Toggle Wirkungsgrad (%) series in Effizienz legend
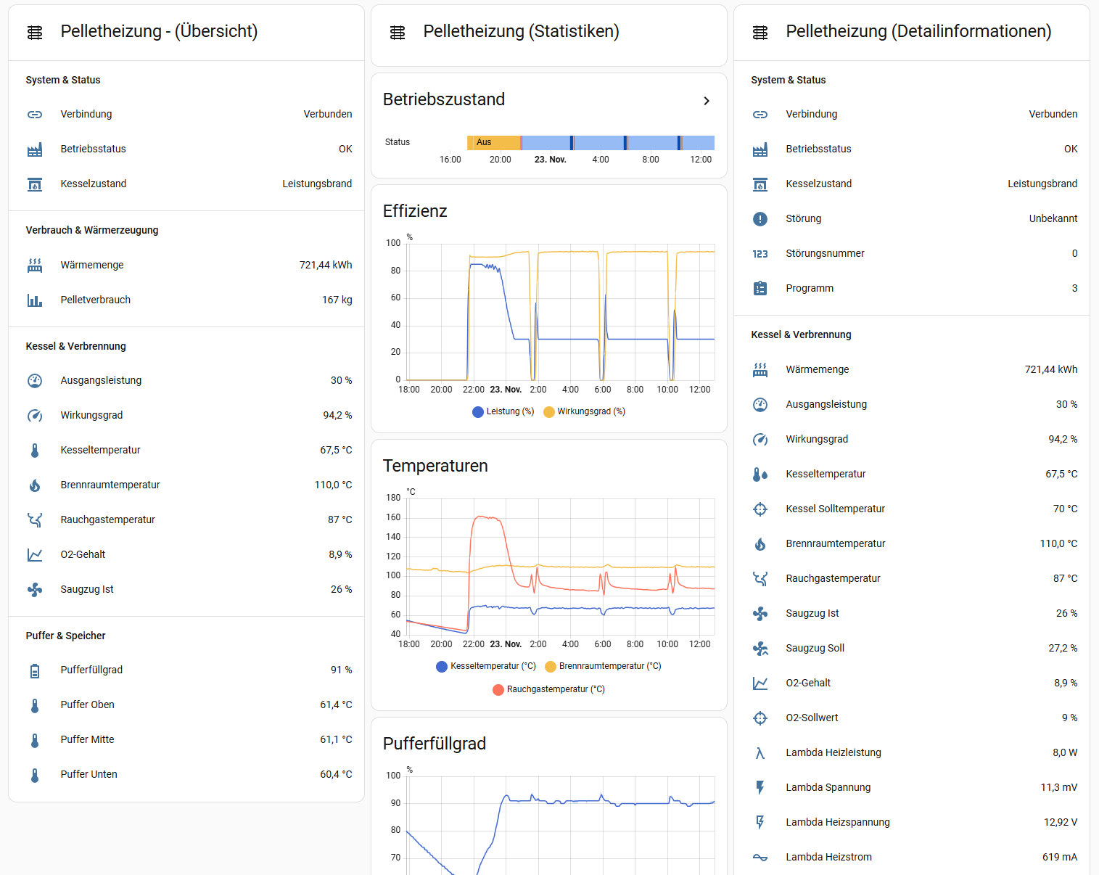Image resolution: width=1099 pixels, height=875 pixels. (584, 411)
